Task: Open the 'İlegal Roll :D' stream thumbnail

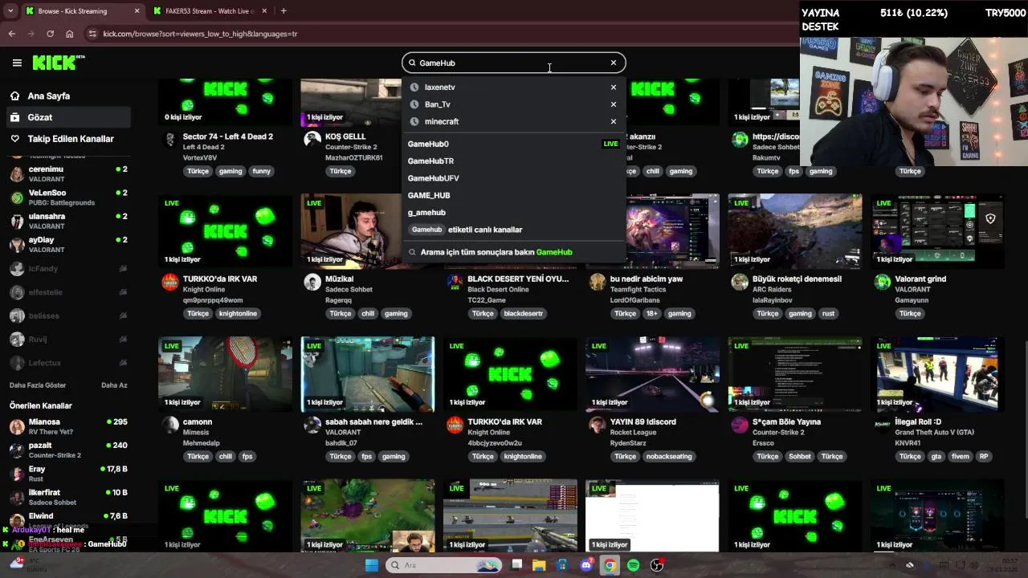Action: pyautogui.click(x=938, y=374)
